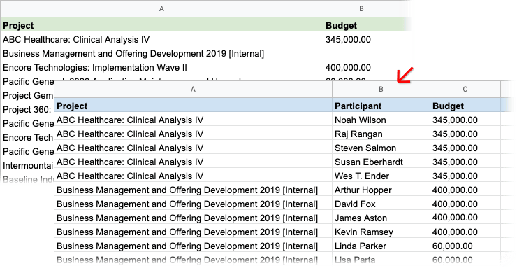
Task: Select ABC Healthcare project cell in Noah Wilson's row
Action: click(x=194, y=120)
